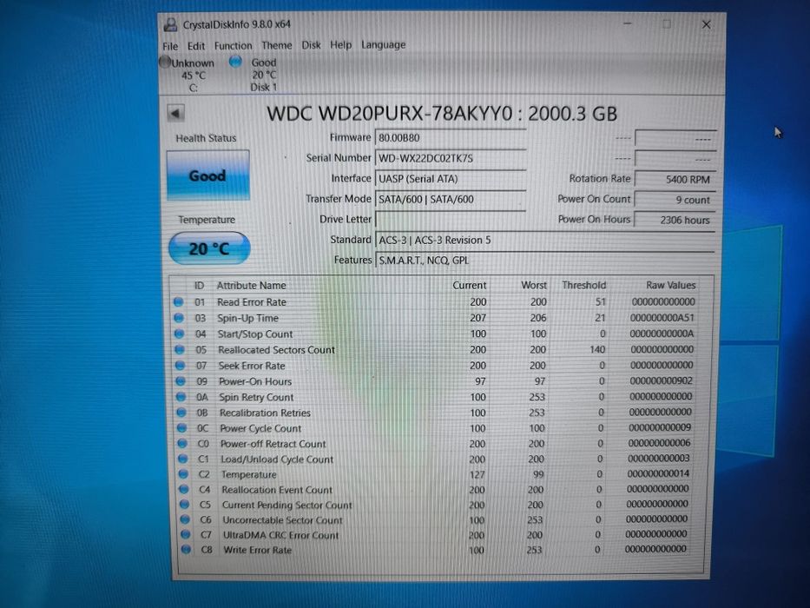Select the Current Pending Sector Count name

click(x=286, y=506)
